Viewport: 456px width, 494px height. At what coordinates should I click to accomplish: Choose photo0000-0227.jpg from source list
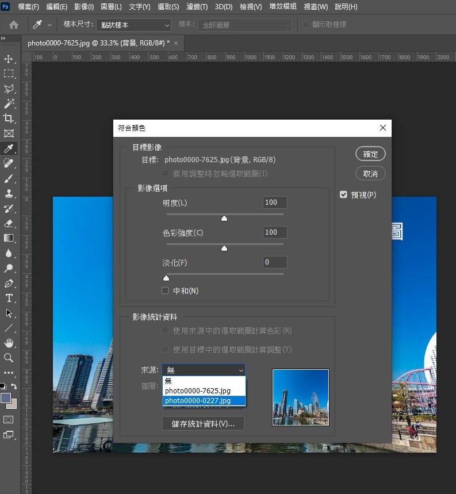[204, 401]
